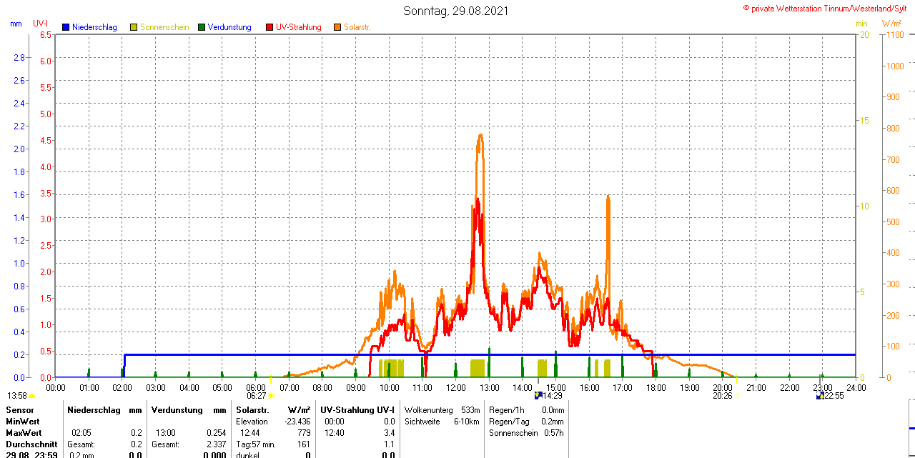Viewport: 915px width, 458px height.
Task: Click the Sonntag, 29.08.2021 chart title
Action: coord(457,11)
